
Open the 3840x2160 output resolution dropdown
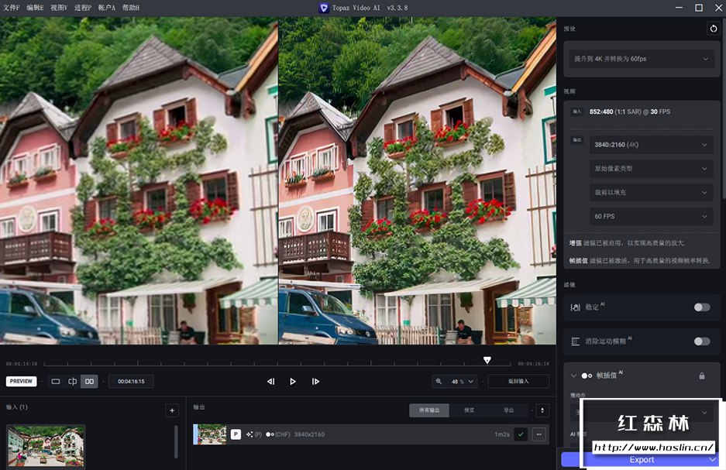(652, 145)
